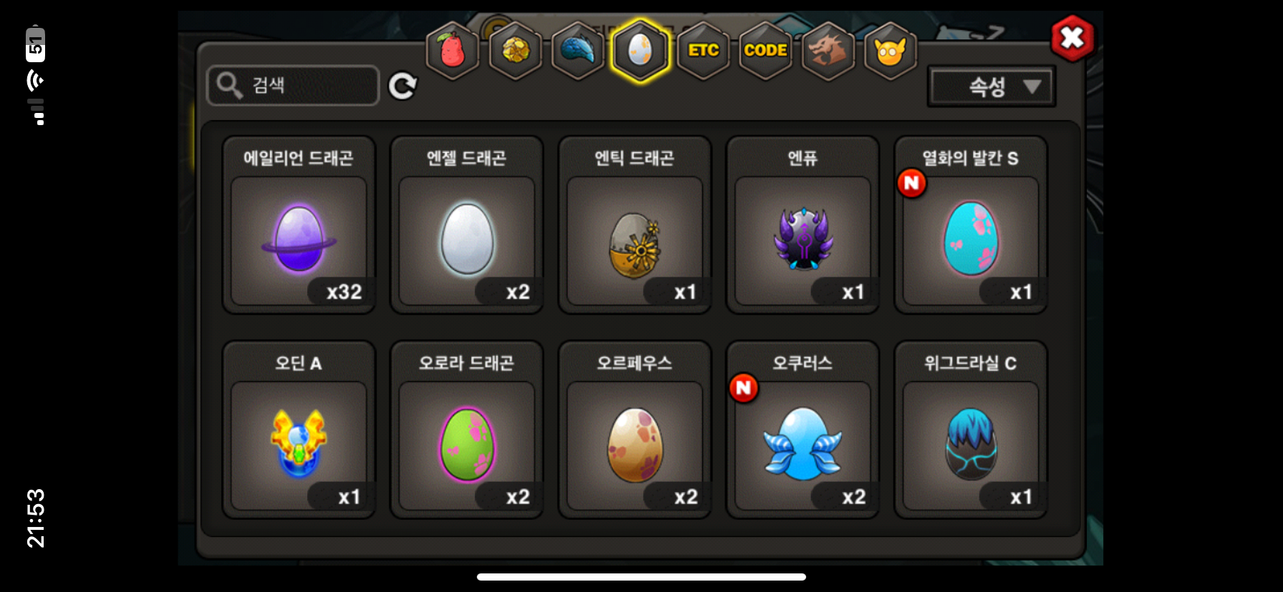Close the inventory with red X
The width and height of the screenshot is (1283, 592).
[1073, 37]
